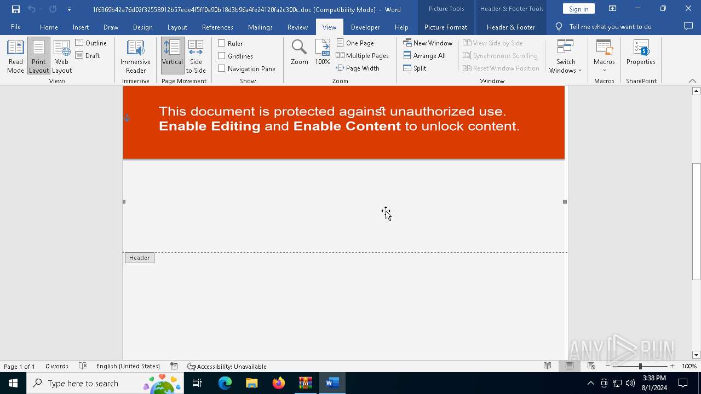Switch to Read Mode view
Viewport: 701px width, 394px height.
pyautogui.click(x=15, y=56)
